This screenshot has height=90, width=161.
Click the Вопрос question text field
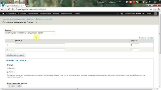30,33
